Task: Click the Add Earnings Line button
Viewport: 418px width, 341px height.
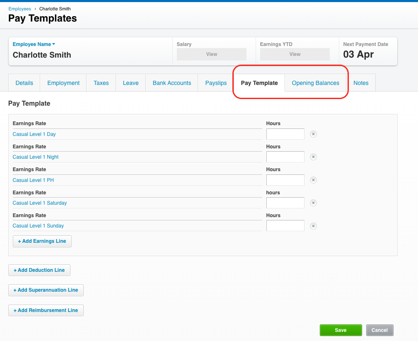Action: pos(42,241)
